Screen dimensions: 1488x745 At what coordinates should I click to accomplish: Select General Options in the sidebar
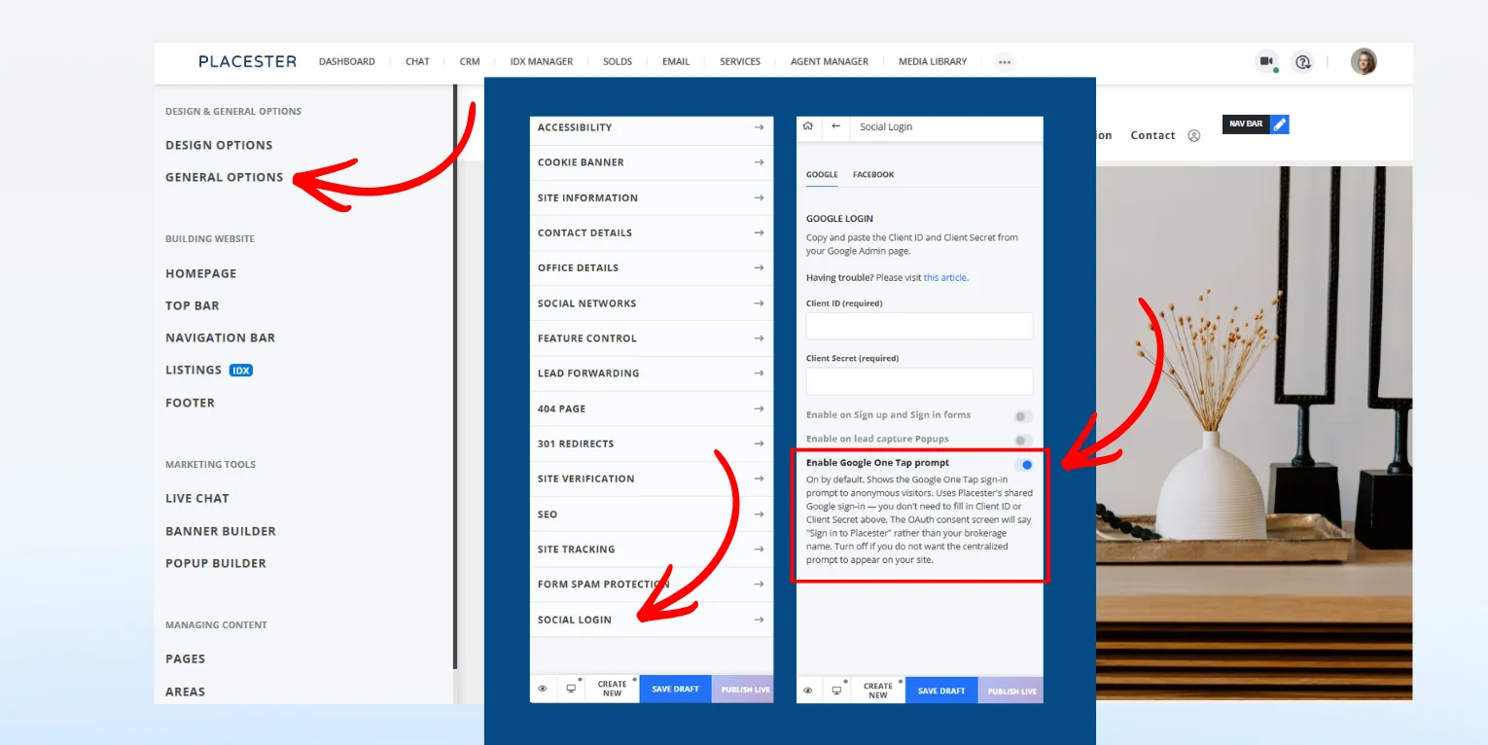[225, 177]
